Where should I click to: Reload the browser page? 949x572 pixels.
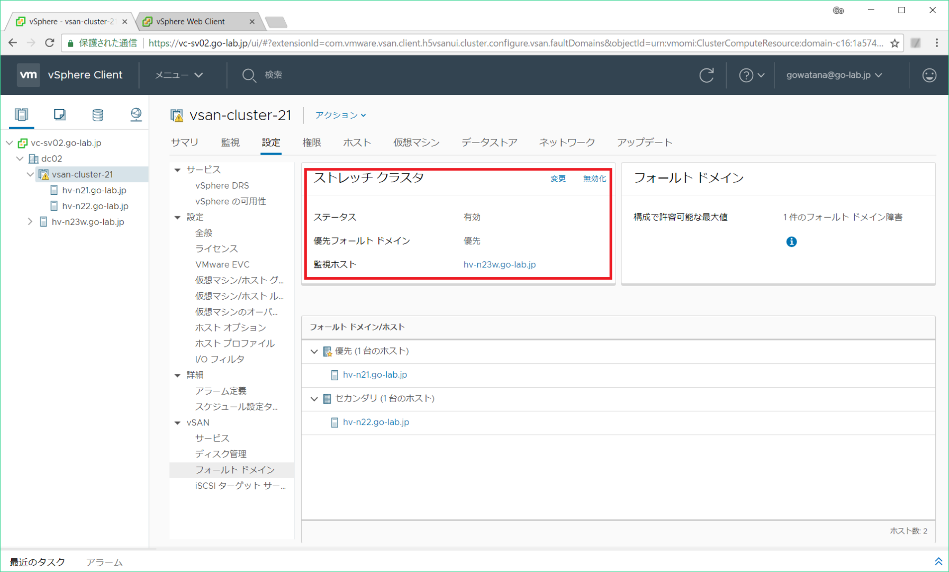pos(49,43)
